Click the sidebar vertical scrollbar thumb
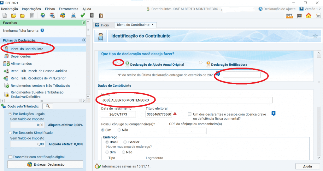323x171 pixels. tap(88, 30)
